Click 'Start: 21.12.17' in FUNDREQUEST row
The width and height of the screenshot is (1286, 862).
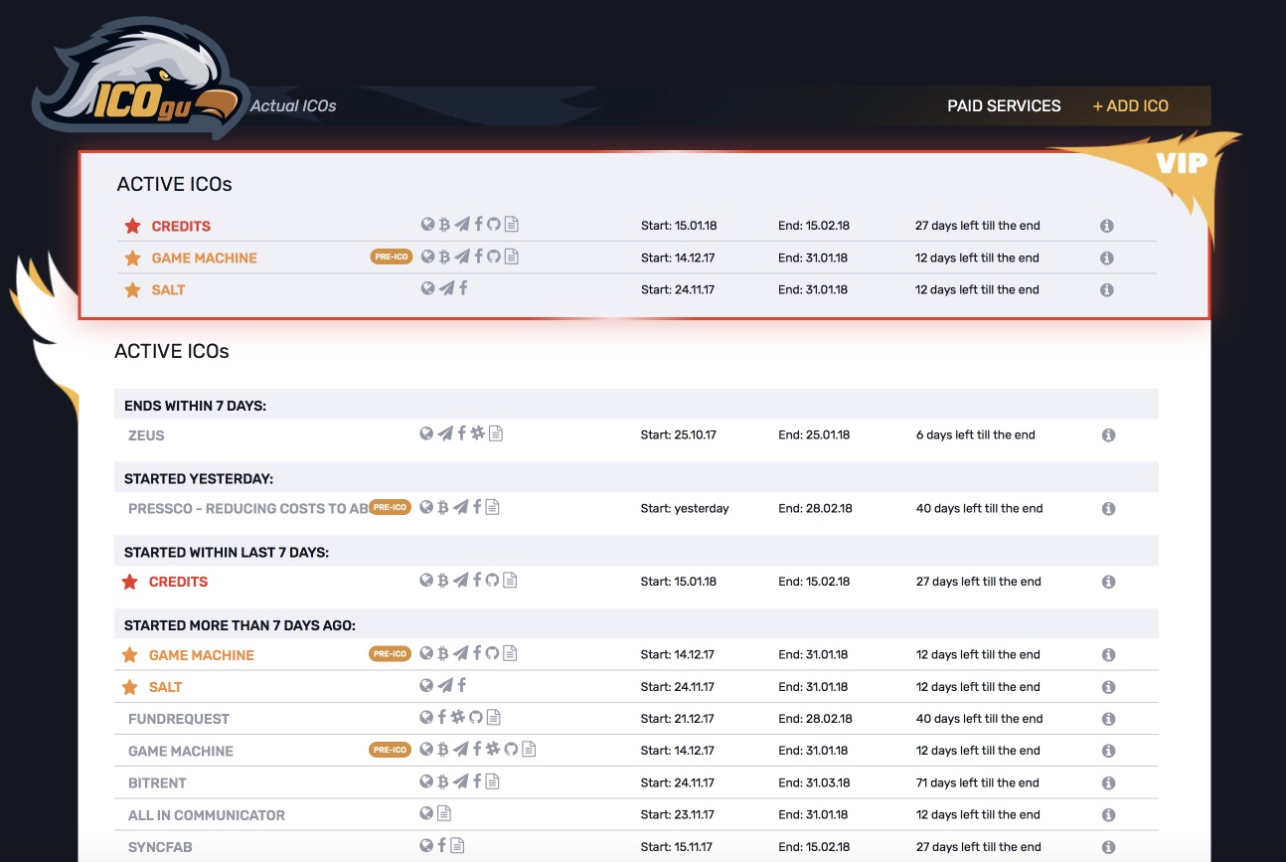pos(678,719)
